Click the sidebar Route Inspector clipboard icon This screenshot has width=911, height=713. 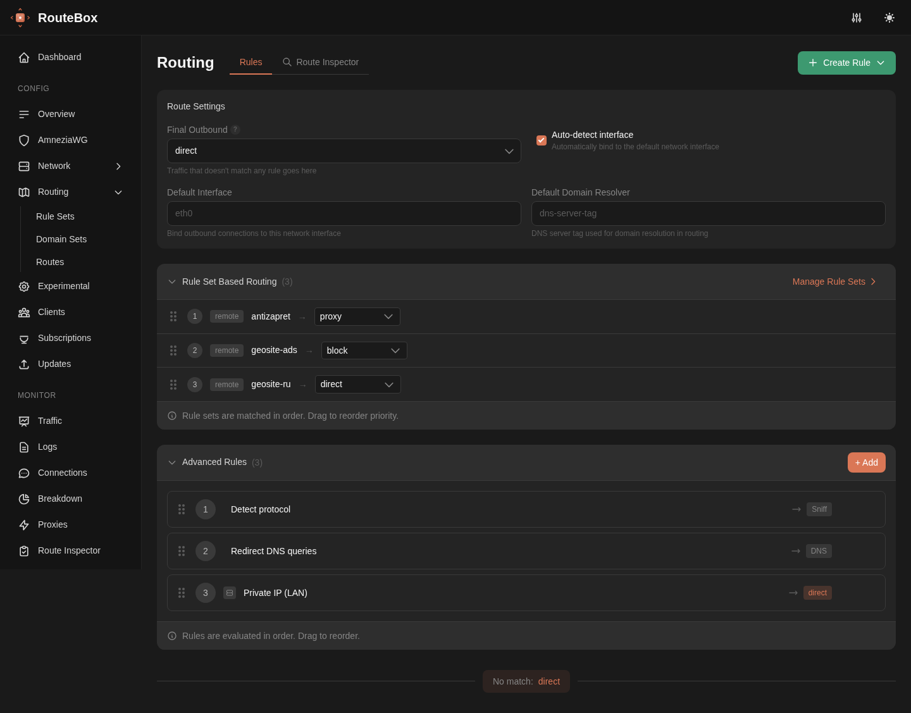pos(24,551)
